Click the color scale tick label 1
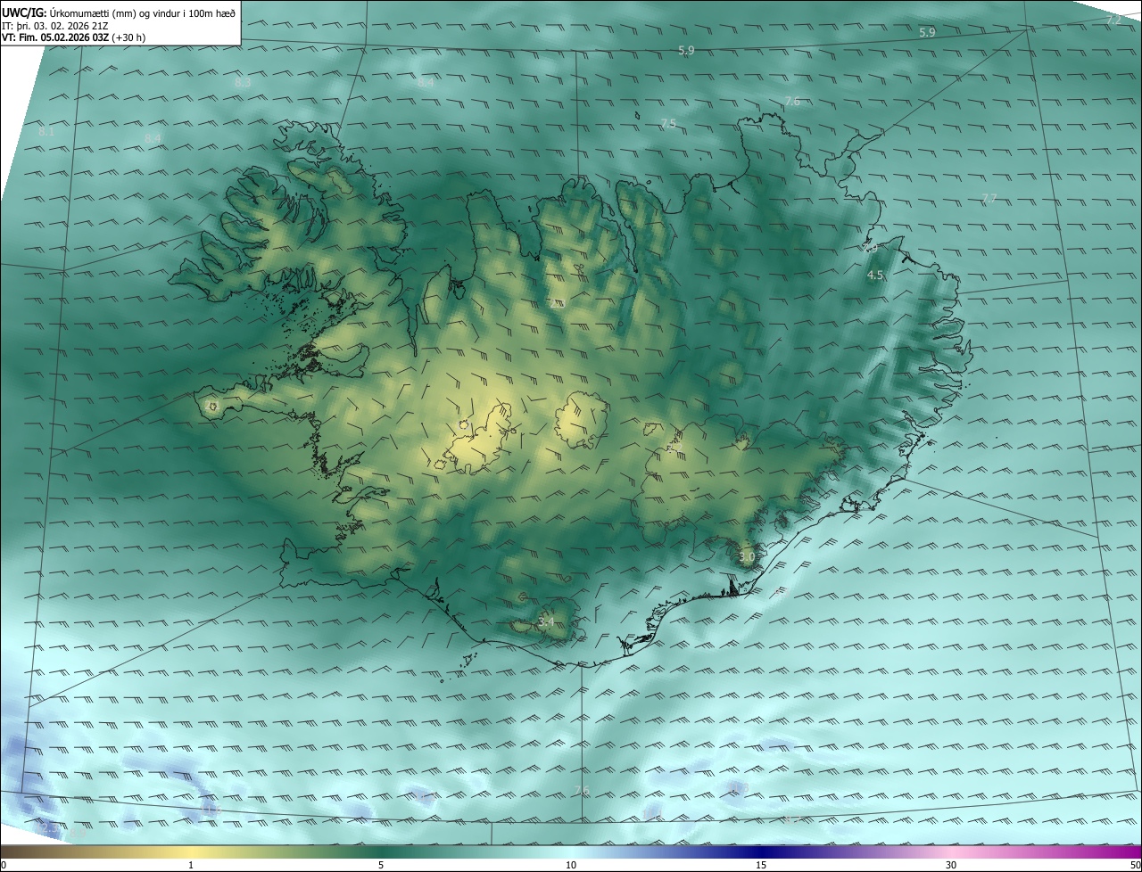The image size is (1142, 872). click(x=191, y=865)
